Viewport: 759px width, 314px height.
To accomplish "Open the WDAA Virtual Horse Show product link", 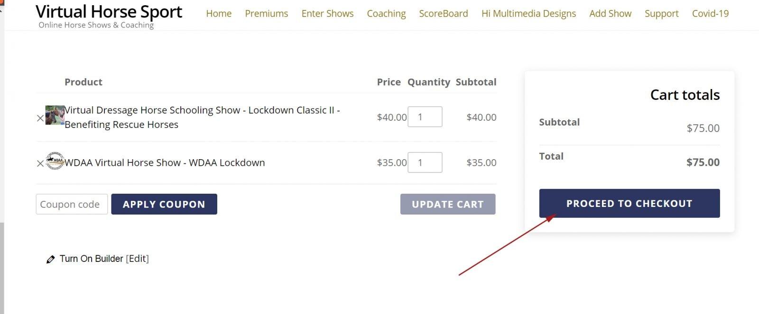I will [x=165, y=162].
